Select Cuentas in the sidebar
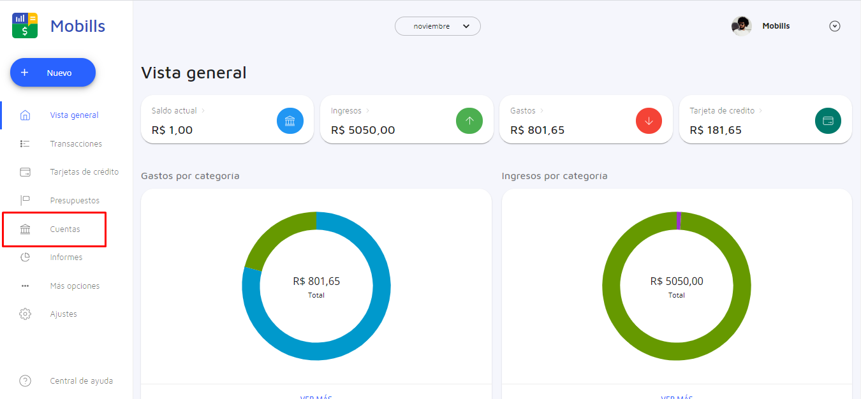Viewport: 861px width, 399px height. 65,229
